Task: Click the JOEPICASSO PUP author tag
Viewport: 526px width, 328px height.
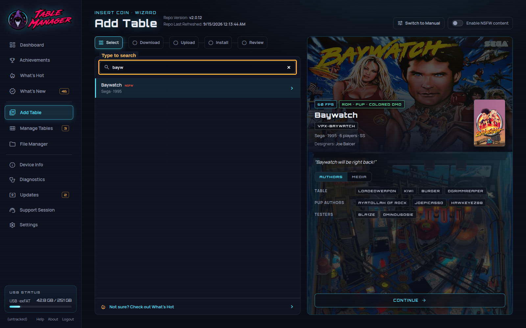Action: [x=429, y=203]
